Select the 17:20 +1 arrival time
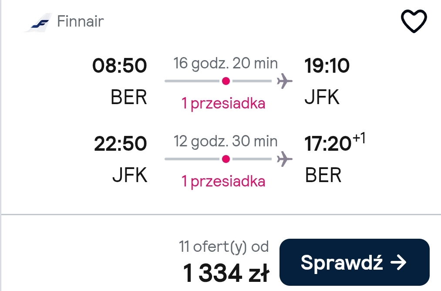 (335, 142)
